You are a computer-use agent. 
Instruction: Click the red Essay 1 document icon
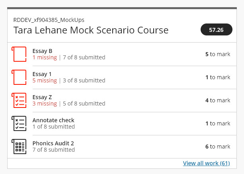(x=19, y=77)
